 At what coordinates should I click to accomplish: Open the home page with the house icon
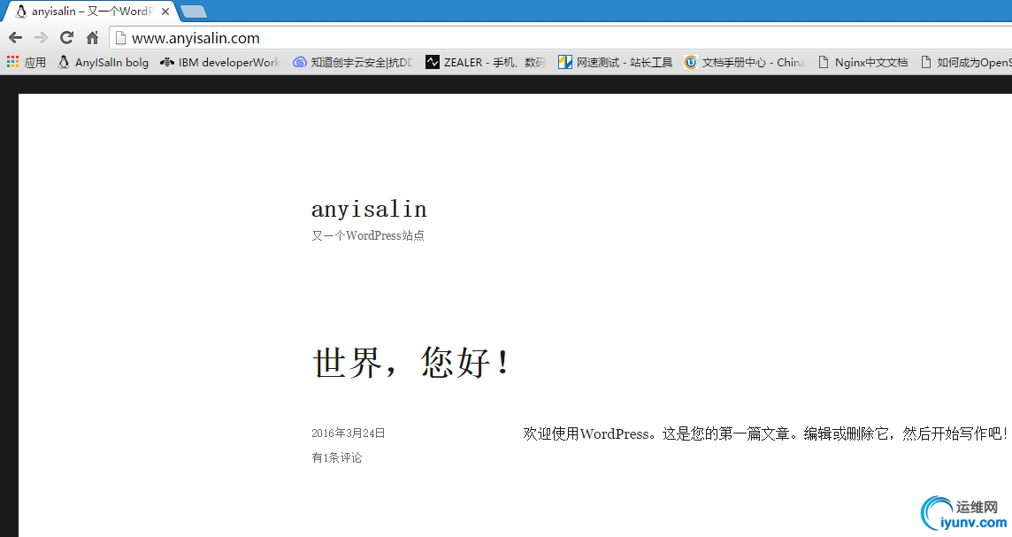(x=92, y=37)
